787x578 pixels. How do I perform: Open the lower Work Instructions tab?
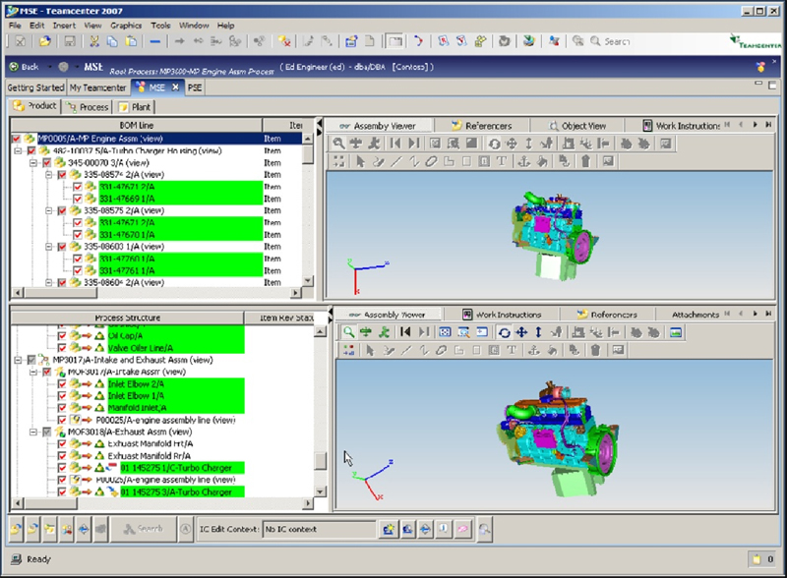(502, 315)
